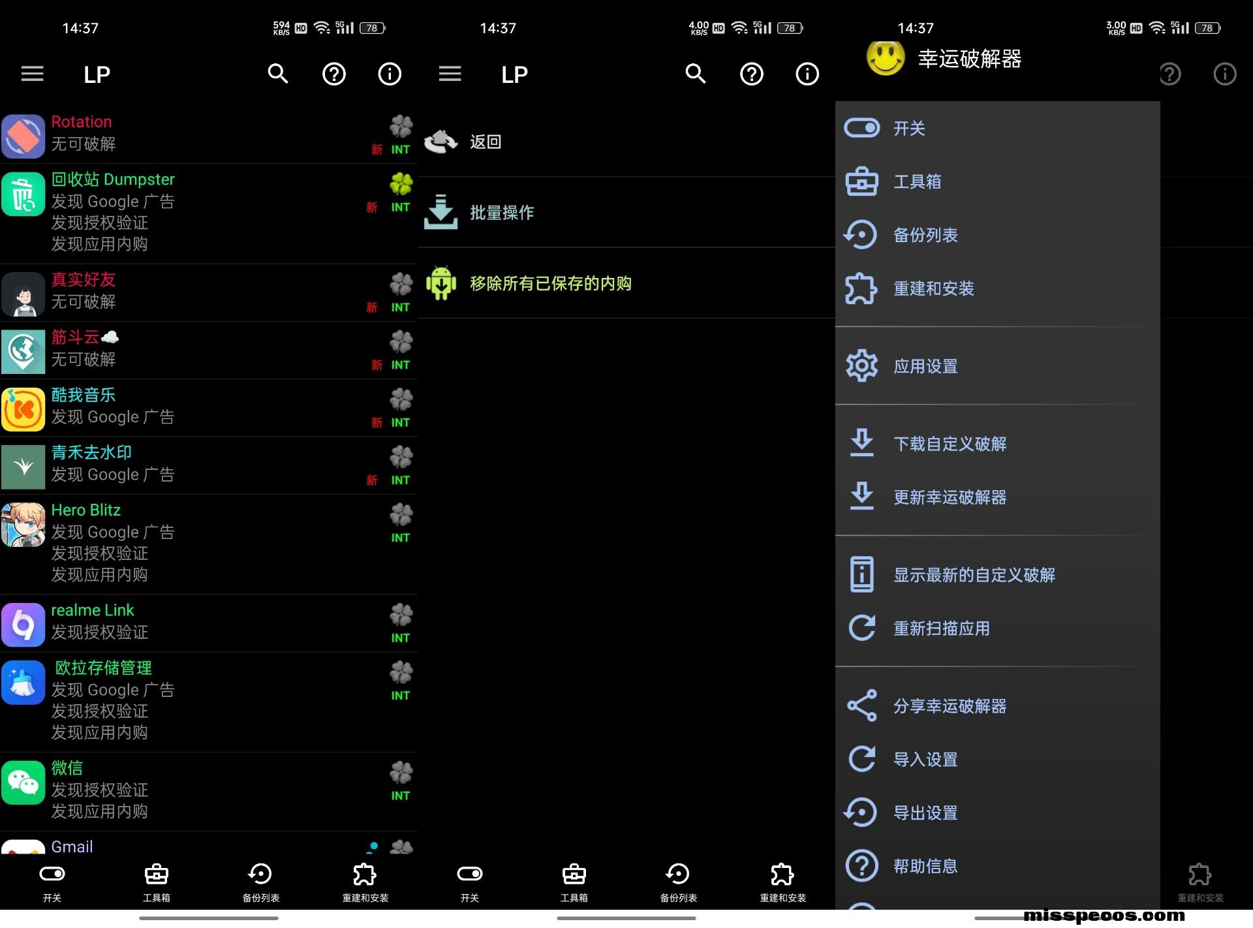
Task: Tap 工具箱 tab in left bottom bar
Action: point(157,883)
